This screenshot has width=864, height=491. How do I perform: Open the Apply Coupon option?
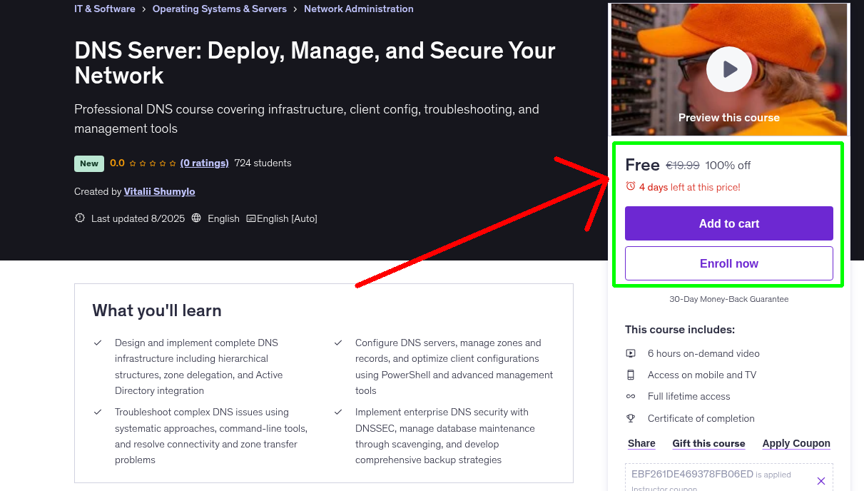796,443
